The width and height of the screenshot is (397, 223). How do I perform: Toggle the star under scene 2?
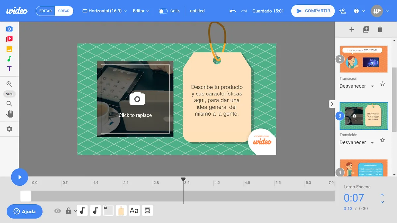point(383,84)
